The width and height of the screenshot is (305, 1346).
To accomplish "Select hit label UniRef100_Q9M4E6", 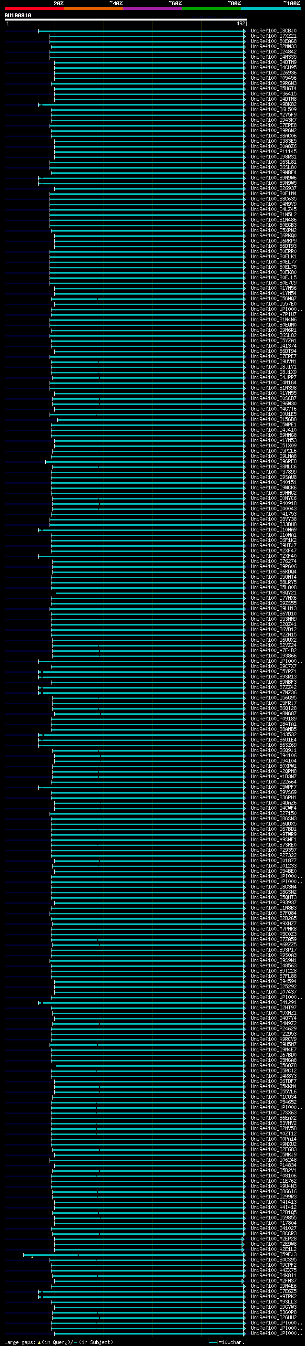I will [273, 1286].
